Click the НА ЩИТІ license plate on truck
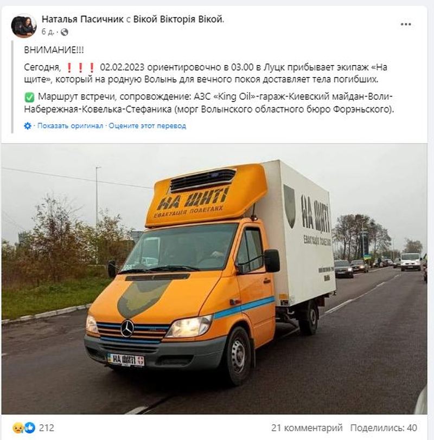 click(125, 360)
